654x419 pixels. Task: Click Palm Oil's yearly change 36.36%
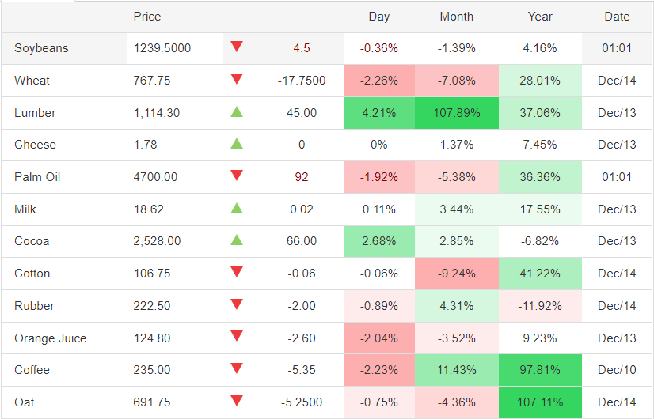coord(540,177)
